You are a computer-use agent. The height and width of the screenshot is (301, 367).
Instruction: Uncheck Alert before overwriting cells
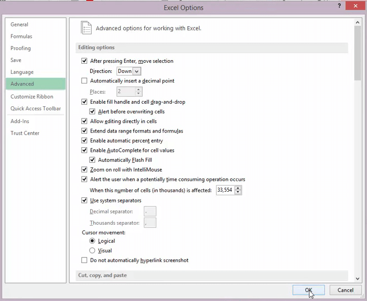[x=92, y=112]
